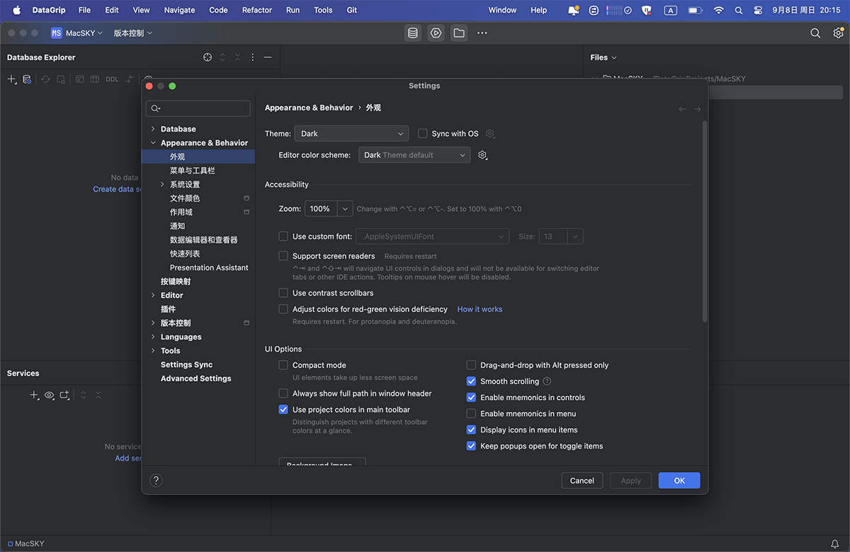Collapse all in Database Explorer header
This screenshot has width=850, height=552.
[237, 57]
